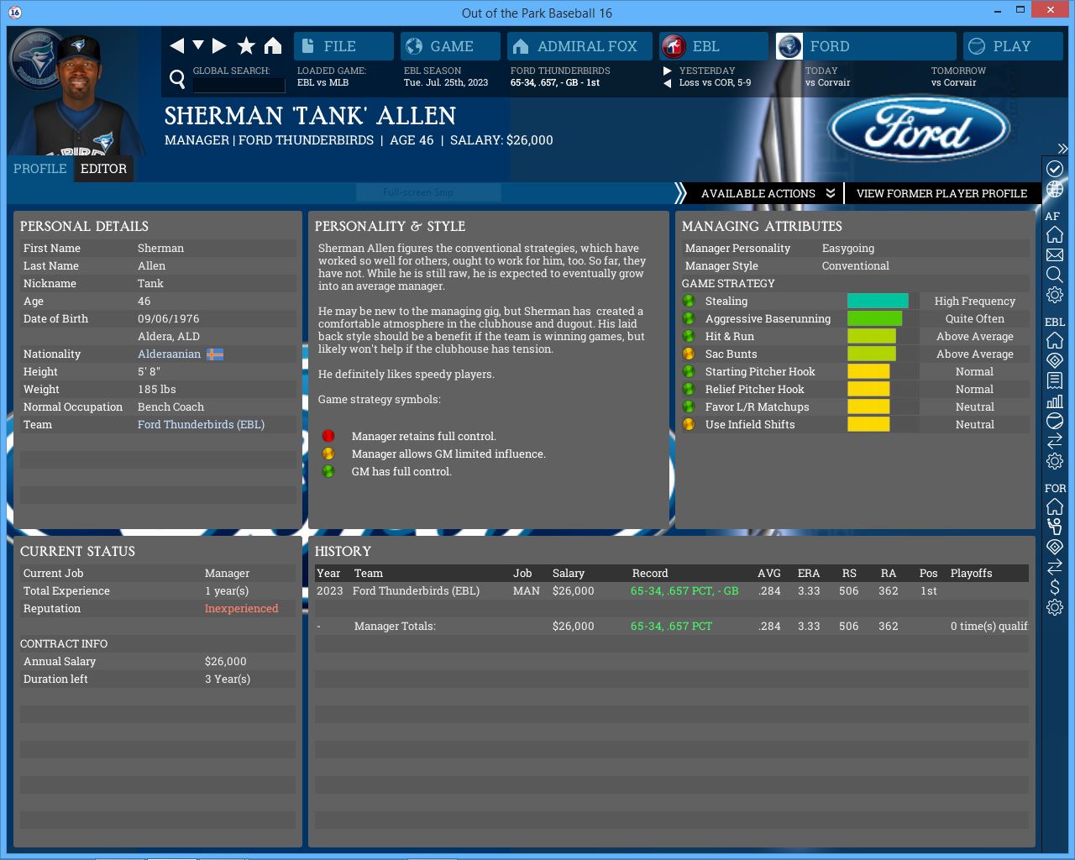Click the global search magnifier icon

(x=177, y=79)
